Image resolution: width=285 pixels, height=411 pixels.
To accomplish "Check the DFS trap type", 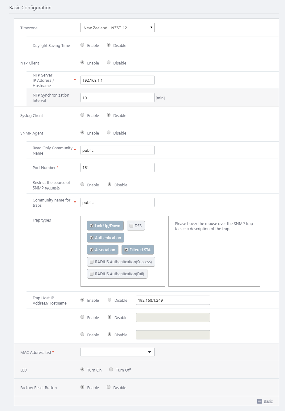I will 131,226.
